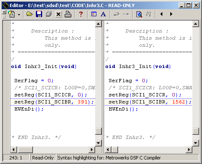Click right pane scroll down arrow
The width and height of the screenshot is (202, 164).
195,143
